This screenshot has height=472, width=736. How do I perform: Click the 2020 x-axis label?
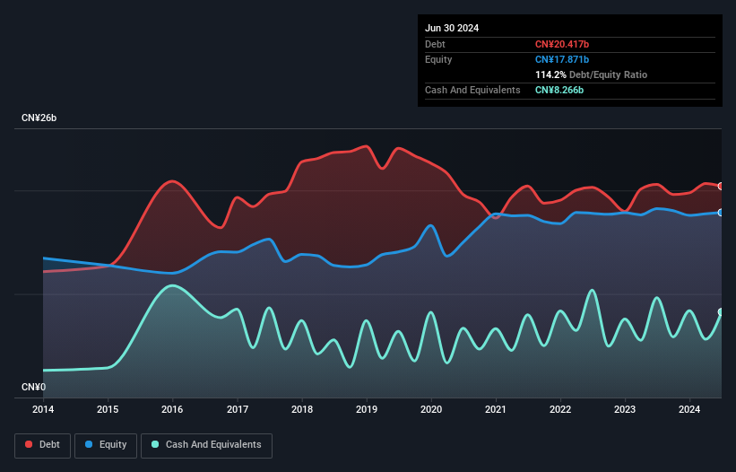431,409
